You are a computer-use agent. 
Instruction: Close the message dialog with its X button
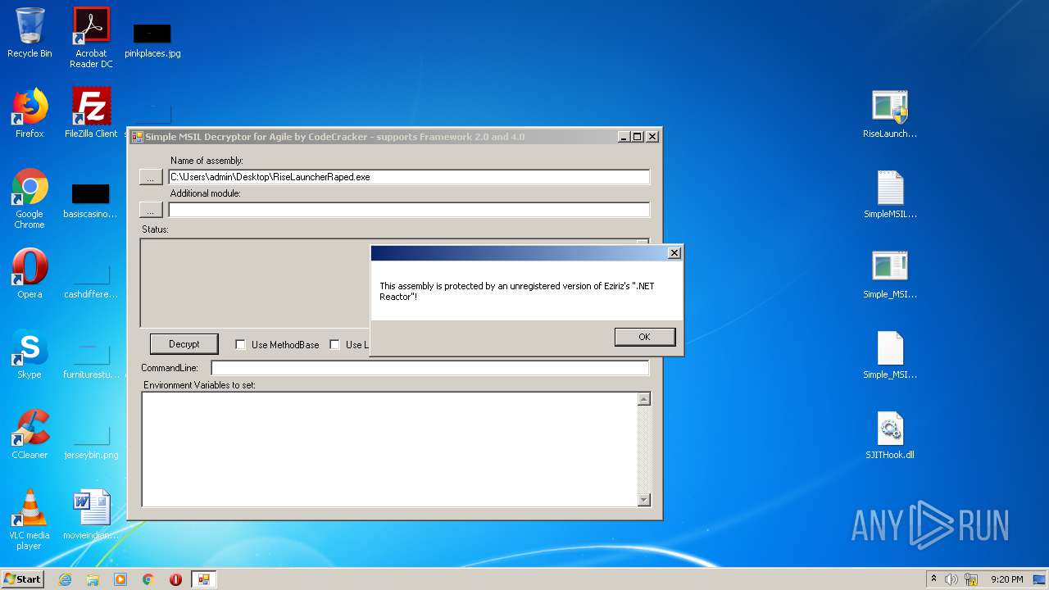tap(674, 253)
